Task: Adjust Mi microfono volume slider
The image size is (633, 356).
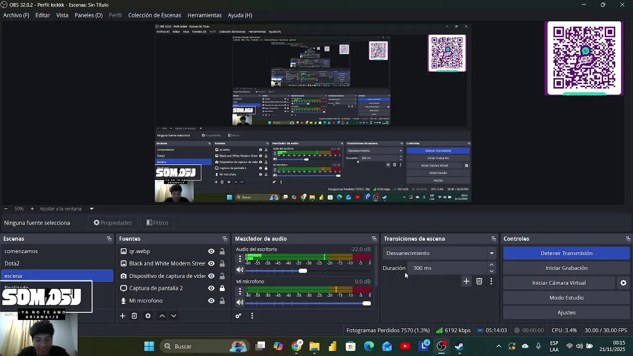Action: point(366,303)
